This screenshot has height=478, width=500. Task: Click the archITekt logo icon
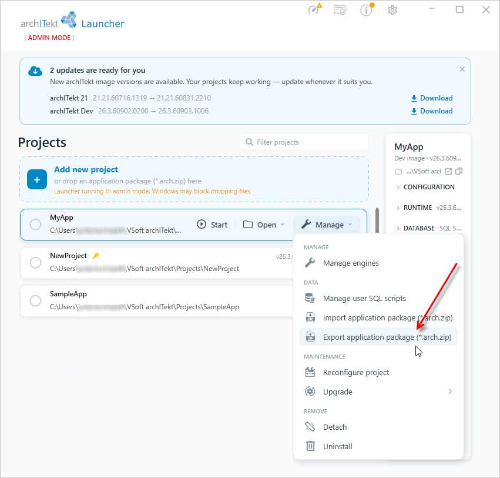click(x=69, y=19)
